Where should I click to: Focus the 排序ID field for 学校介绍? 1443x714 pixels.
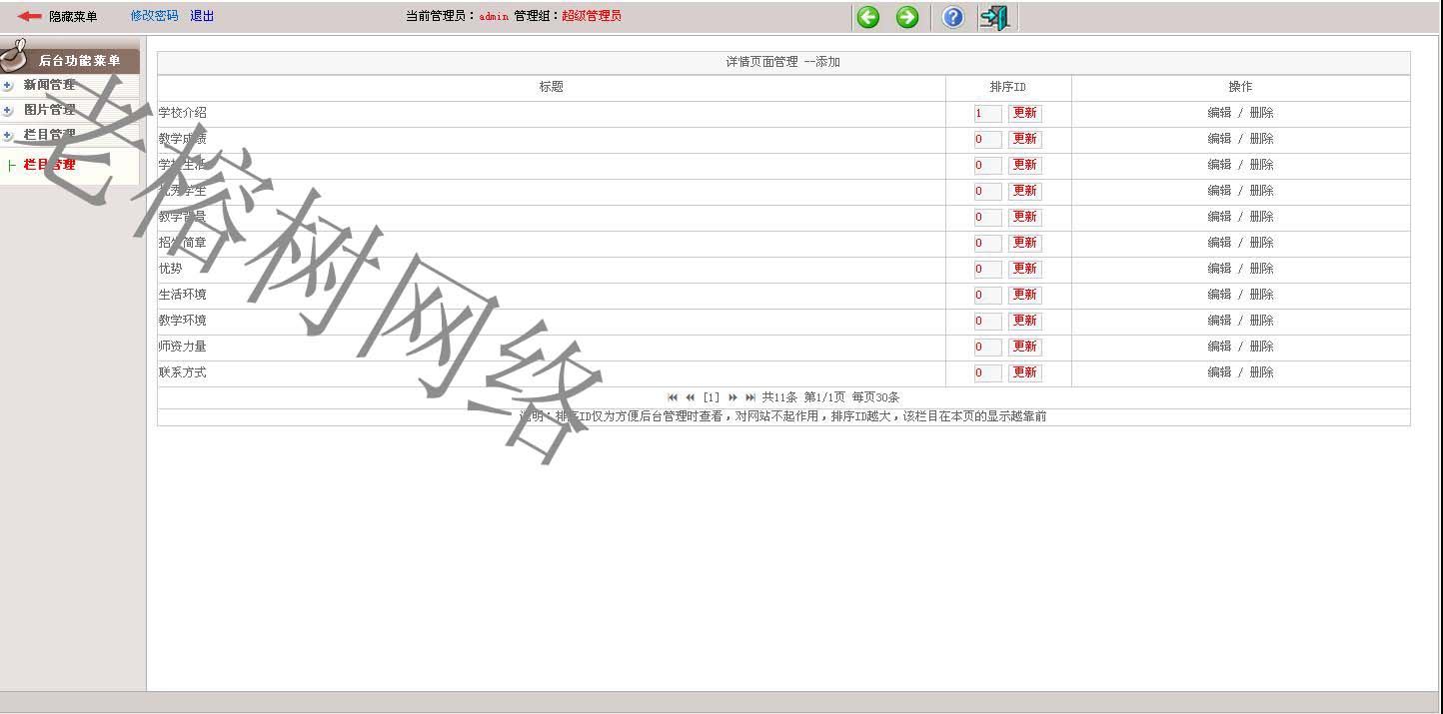[x=987, y=113]
